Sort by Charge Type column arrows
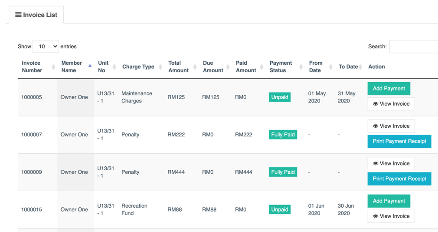 pyautogui.click(x=160, y=67)
